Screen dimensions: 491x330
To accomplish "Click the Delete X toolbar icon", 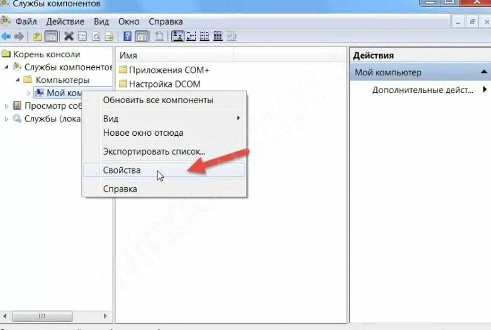I will tap(69, 36).
